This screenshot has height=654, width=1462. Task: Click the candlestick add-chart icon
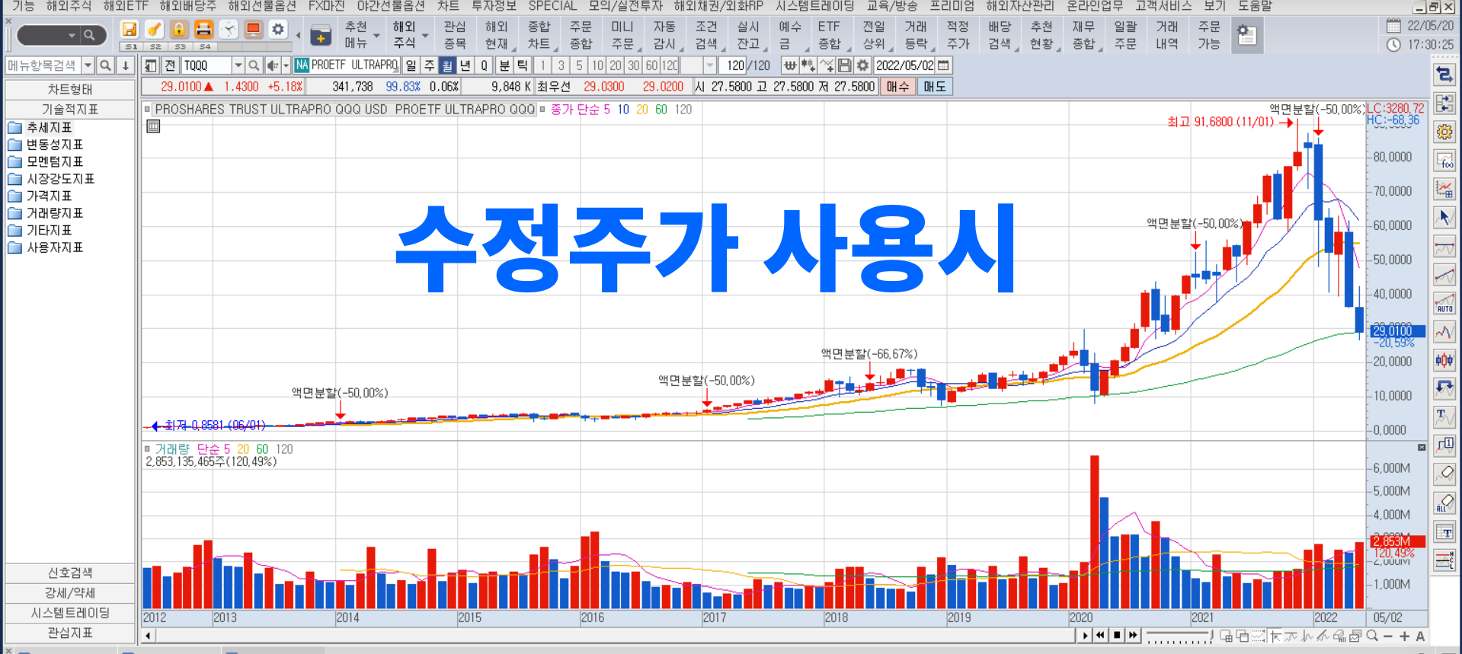(x=808, y=65)
